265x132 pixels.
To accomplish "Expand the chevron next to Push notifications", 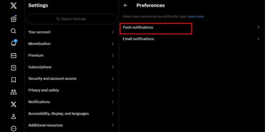I will (258, 27).
